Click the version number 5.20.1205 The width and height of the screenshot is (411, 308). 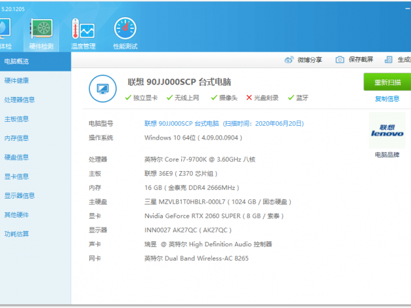coord(13,9)
